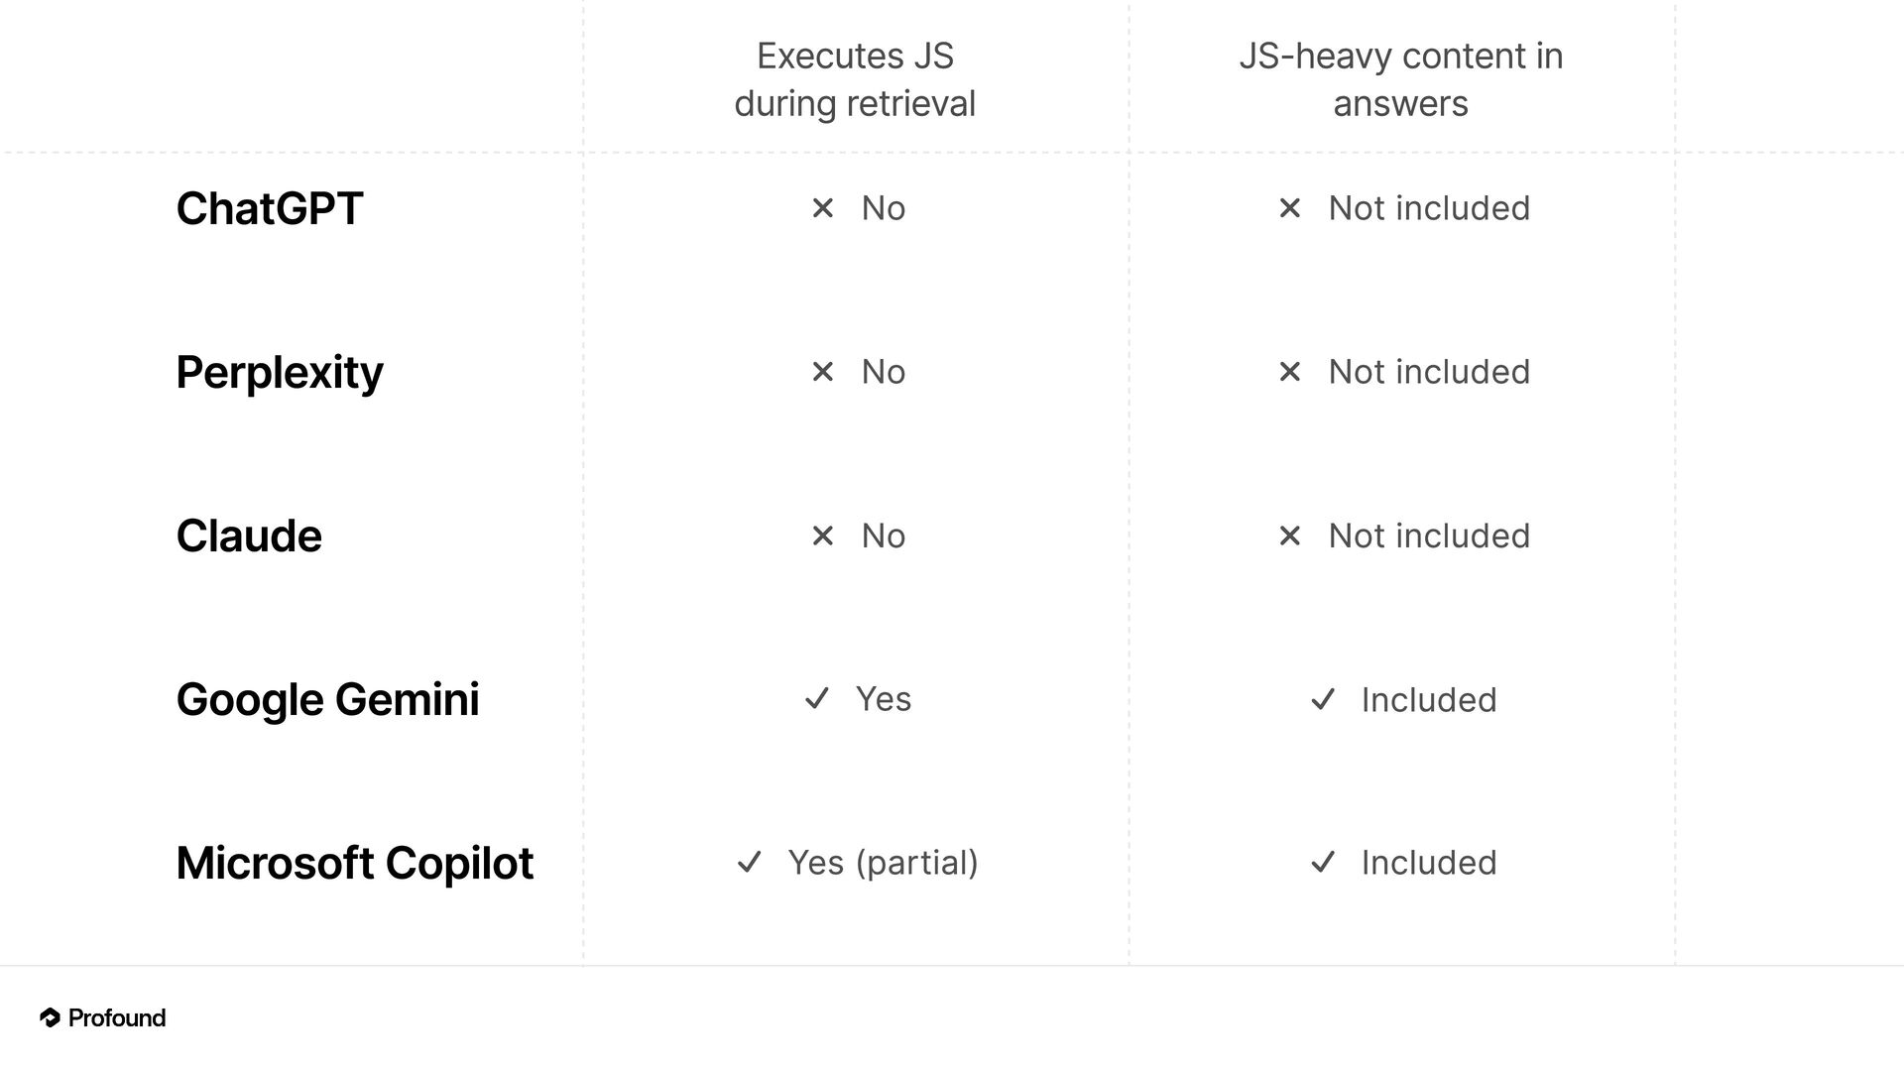Screen dimensions: 1904x1071
Task: Select the ChatGPT row label
Action: (x=269, y=208)
